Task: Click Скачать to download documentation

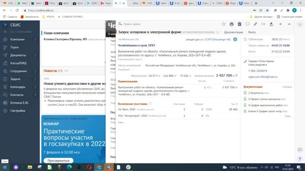Action: pos(287,87)
